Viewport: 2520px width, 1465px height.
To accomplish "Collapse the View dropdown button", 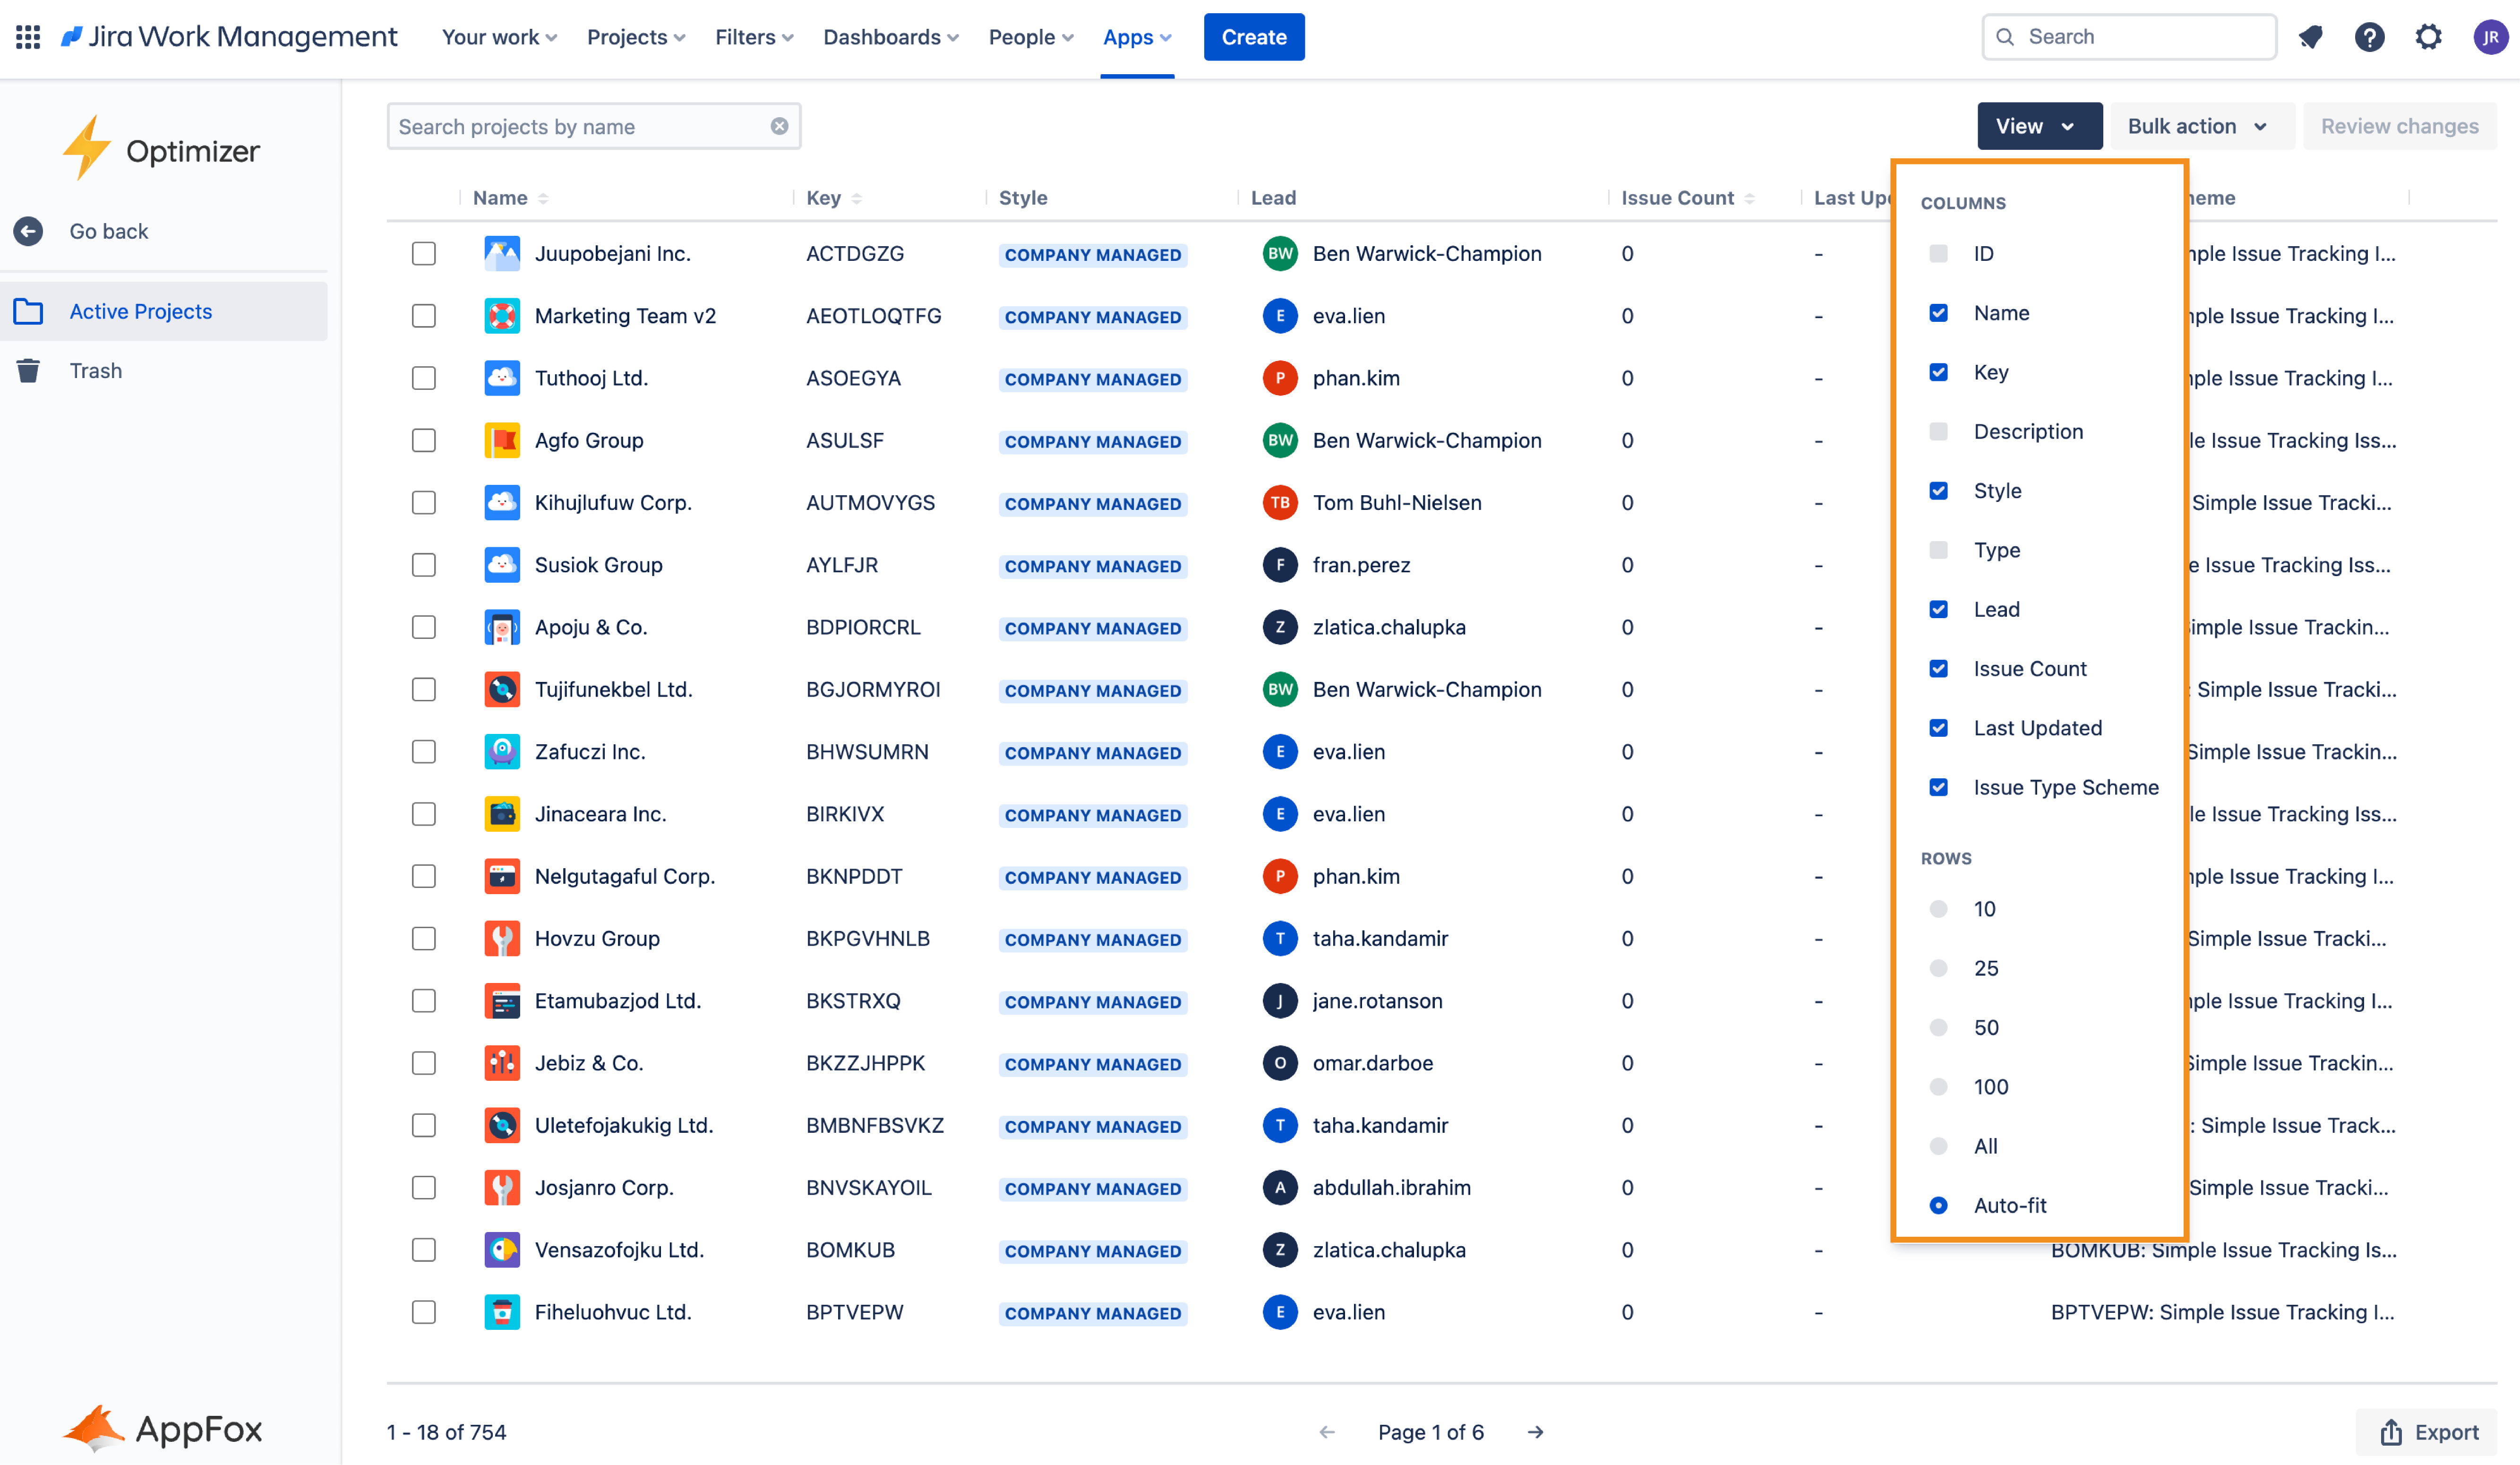I will [x=2038, y=126].
